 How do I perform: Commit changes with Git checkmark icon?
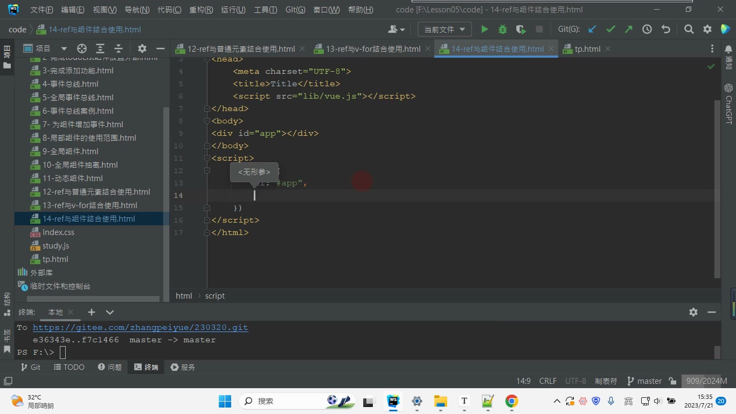coord(610,29)
